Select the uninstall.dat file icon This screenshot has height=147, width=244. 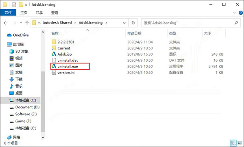point(54,60)
